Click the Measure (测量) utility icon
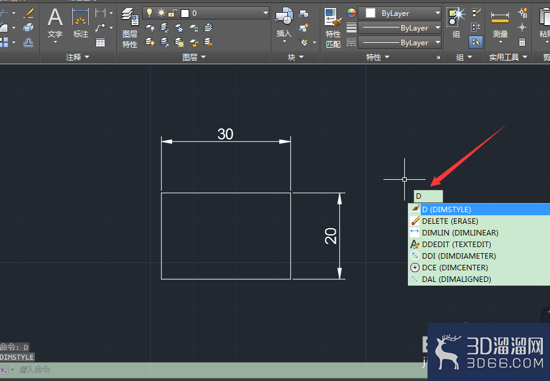 [x=500, y=24]
